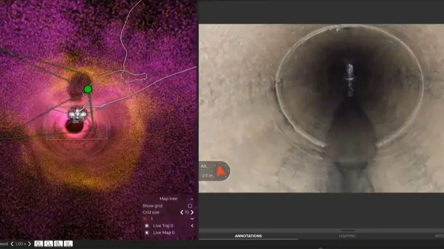This screenshot has height=249, width=444.
Task: Increase playback speed with right arrow
Action: [29, 244]
